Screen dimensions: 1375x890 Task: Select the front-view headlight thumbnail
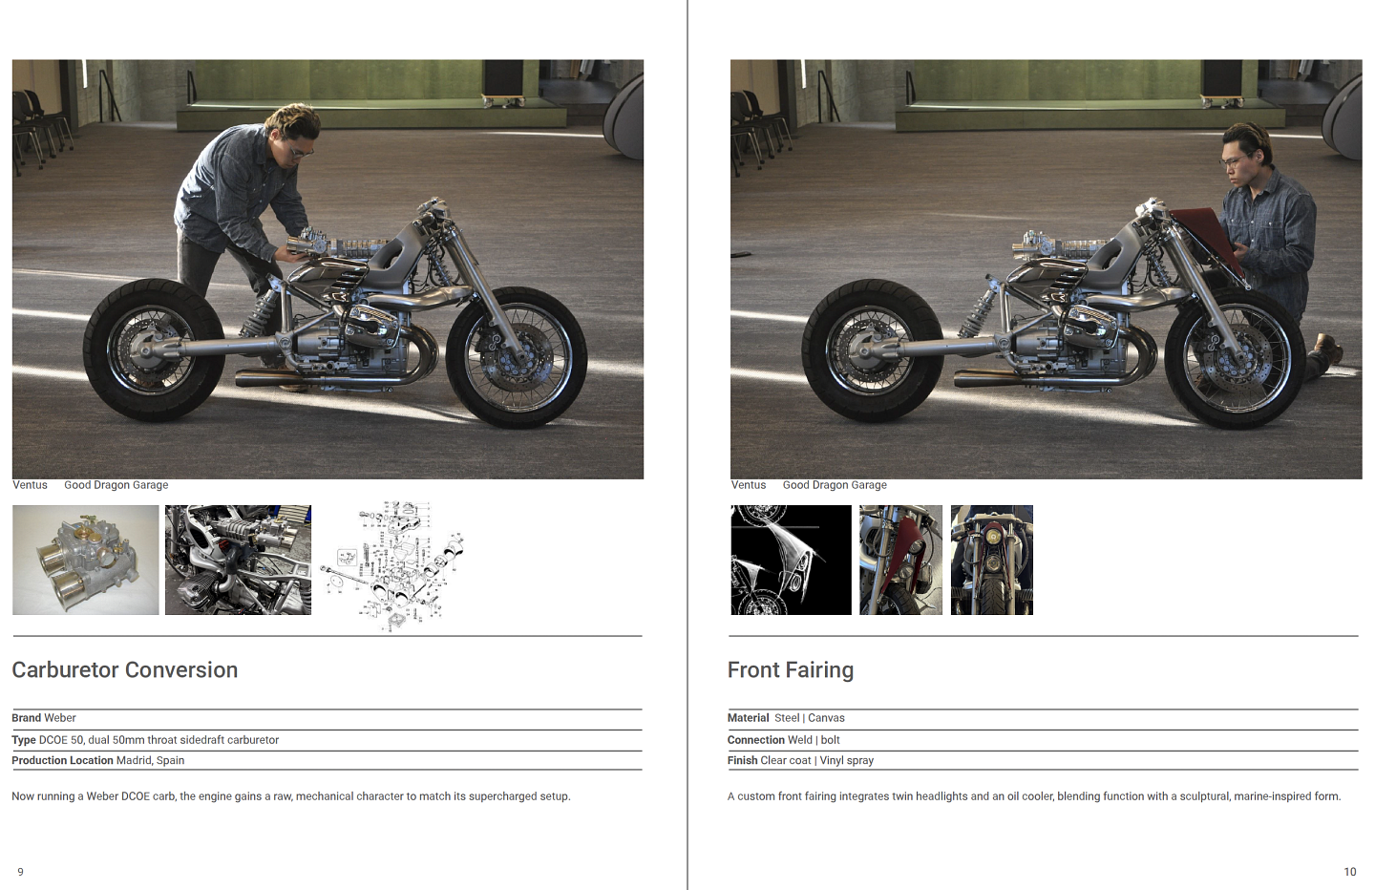(992, 560)
